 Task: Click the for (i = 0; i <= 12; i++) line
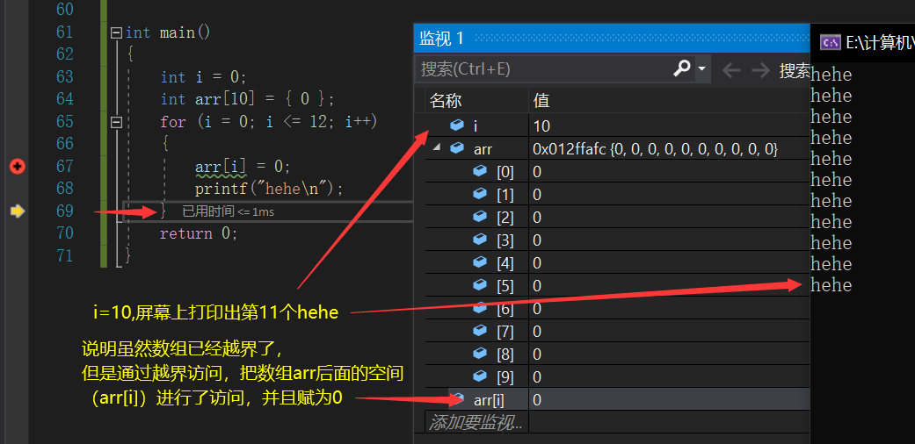tap(269, 122)
